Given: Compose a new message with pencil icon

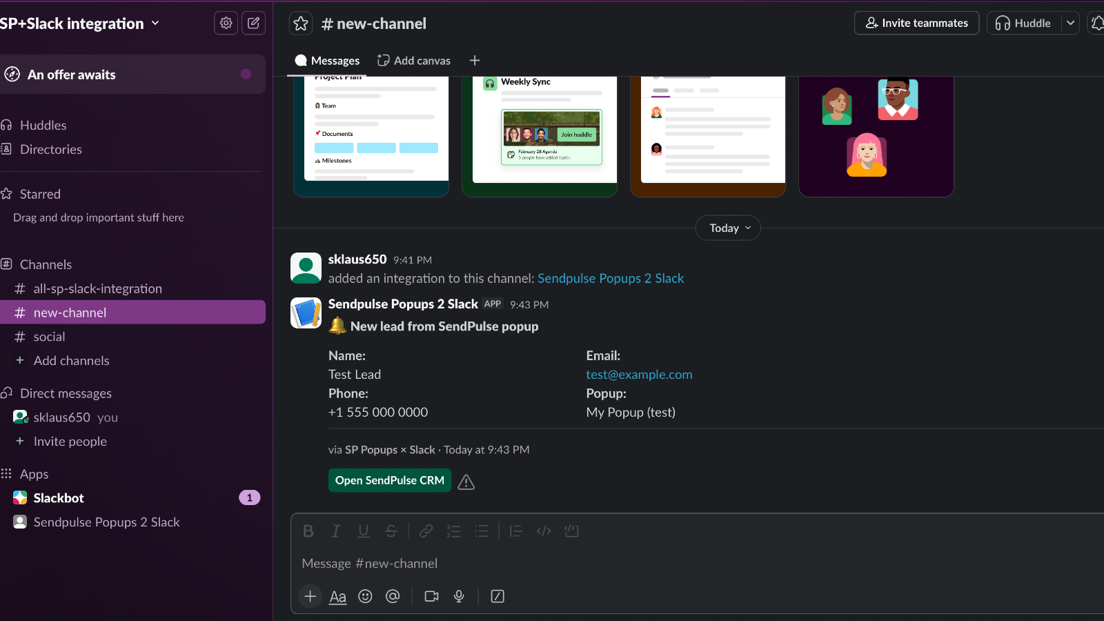Looking at the screenshot, I should pyautogui.click(x=254, y=23).
